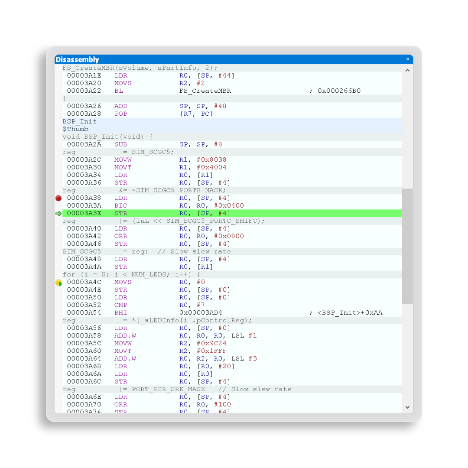
Task: Click the green program counter arrow at 00003A3E
Action: [58, 214]
